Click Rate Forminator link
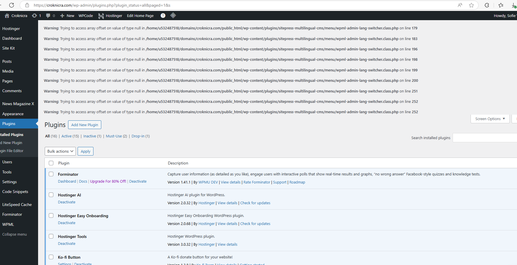Screen dimensions: 517x265 pos(257,182)
